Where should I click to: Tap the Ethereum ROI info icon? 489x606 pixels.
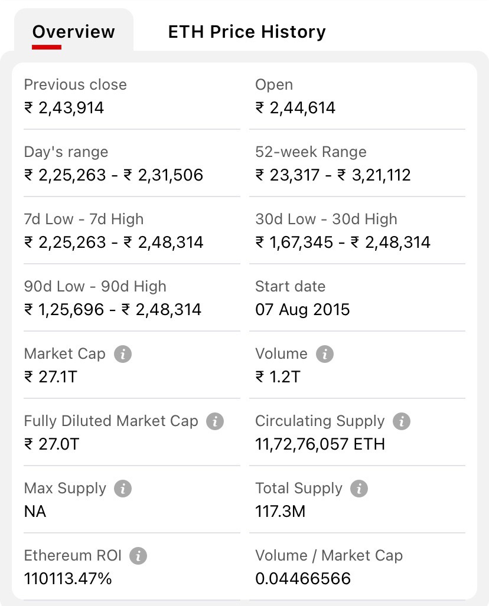pyautogui.click(x=138, y=556)
